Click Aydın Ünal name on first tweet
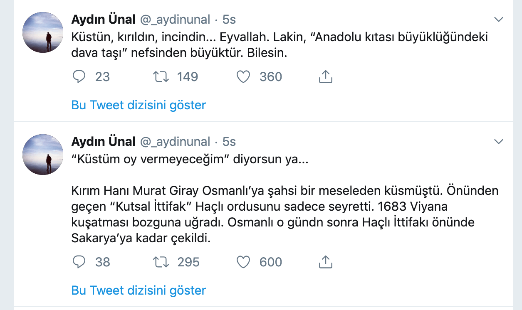Screen dimensions: 522x310 click(x=104, y=20)
